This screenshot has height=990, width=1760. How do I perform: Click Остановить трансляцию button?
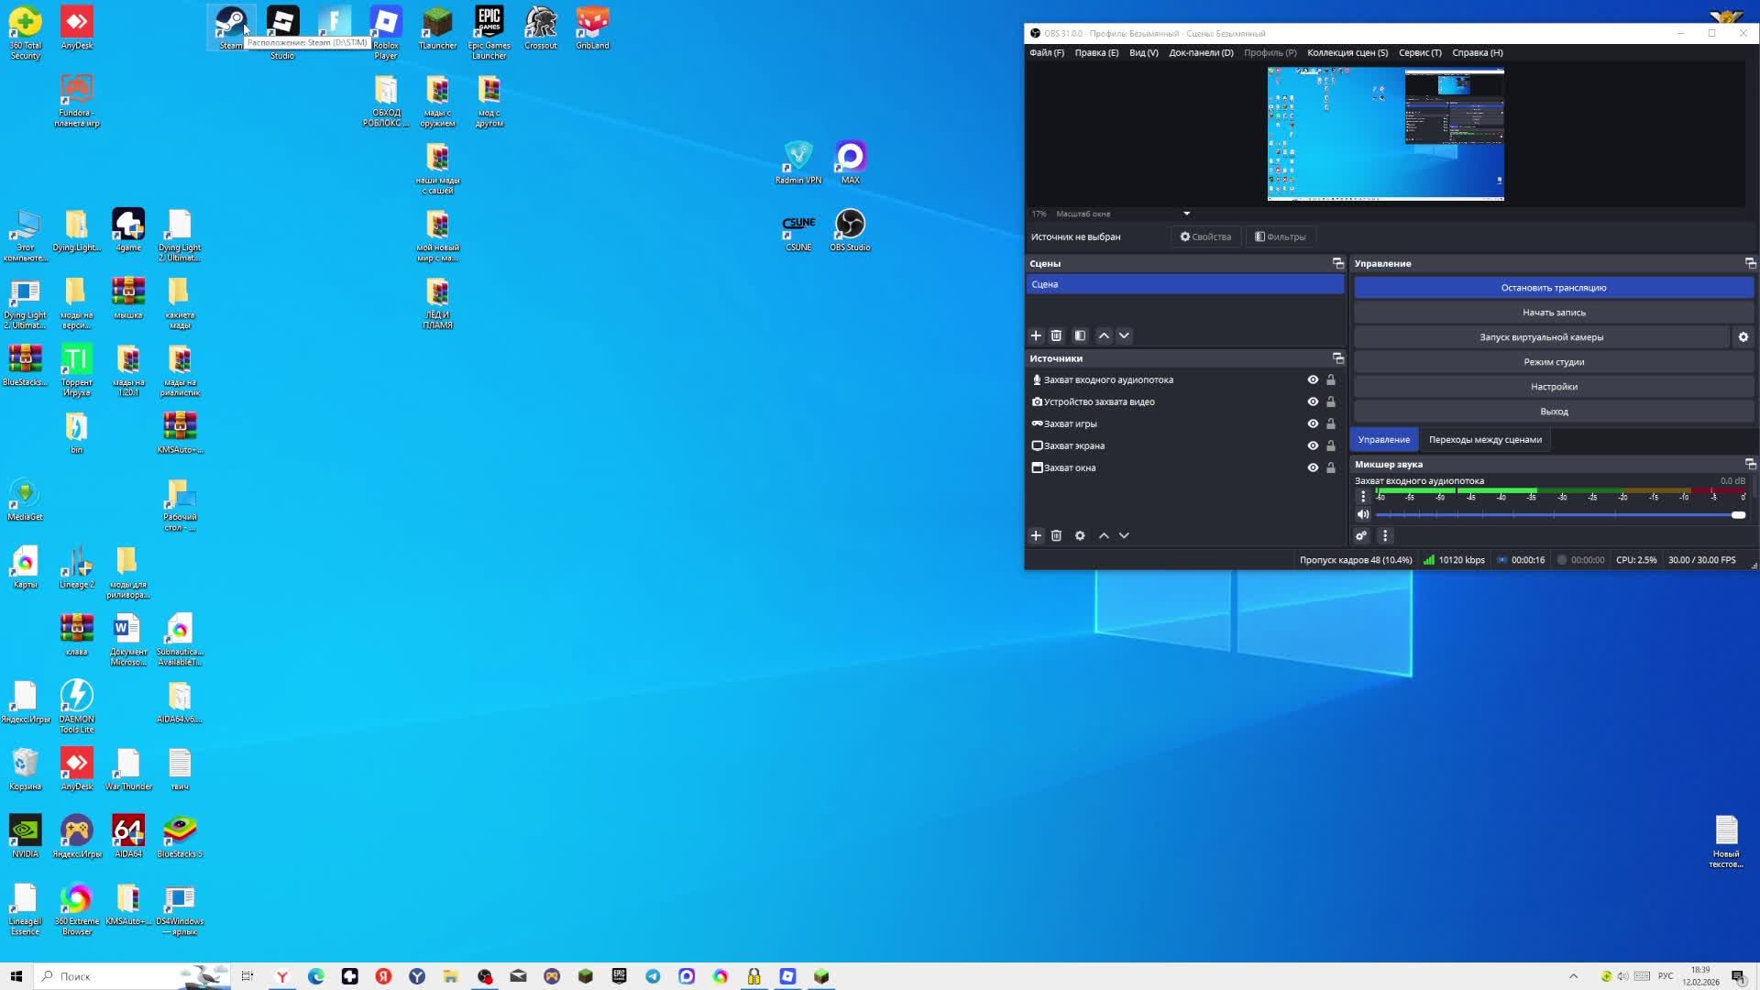[x=1553, y=288]
